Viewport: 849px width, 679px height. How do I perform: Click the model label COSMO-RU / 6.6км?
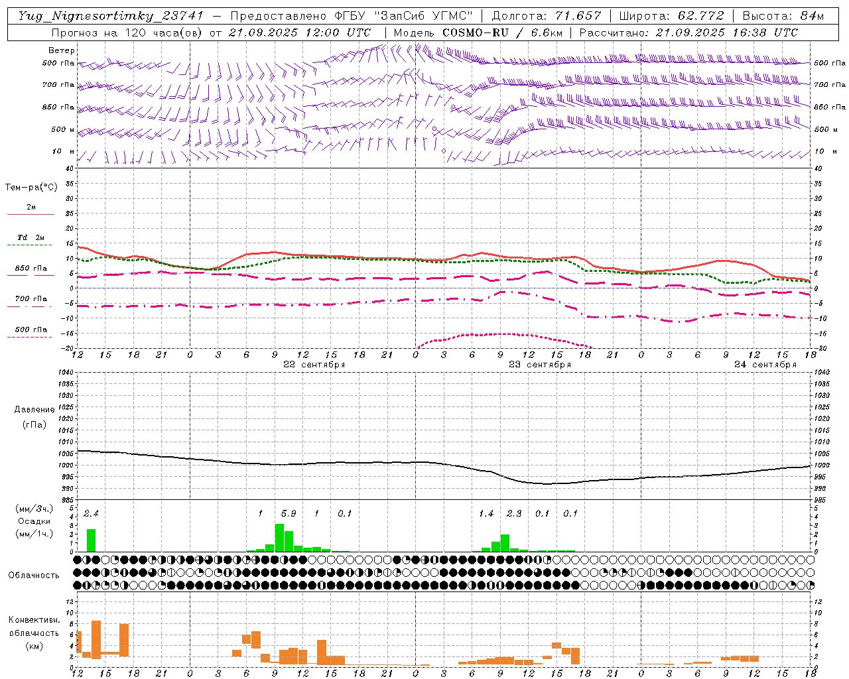tap(503, 32)
